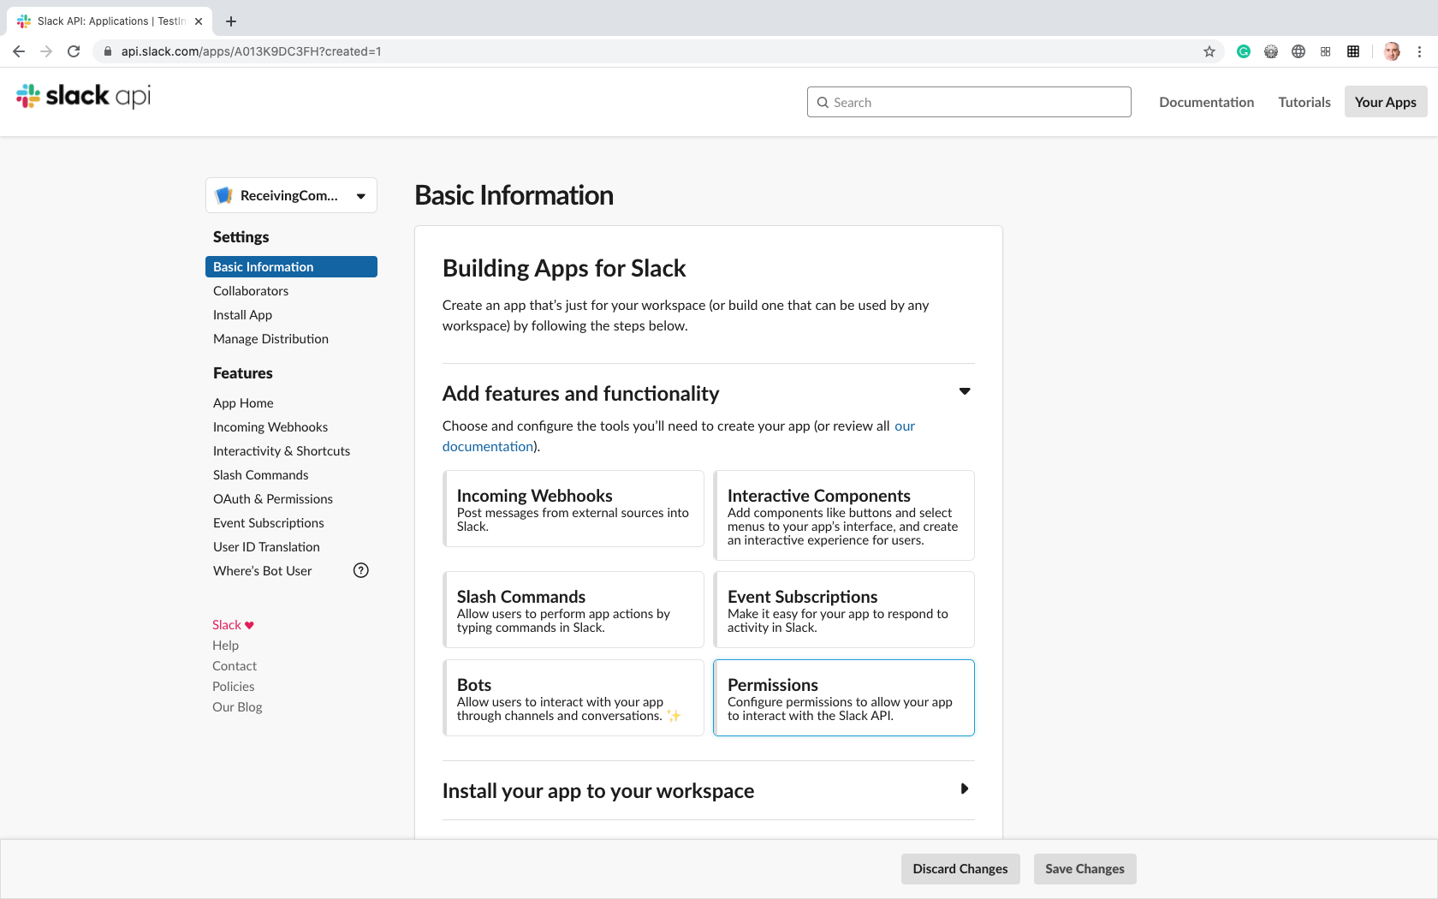Open the Chrome profile avatar

point(1392,51)
